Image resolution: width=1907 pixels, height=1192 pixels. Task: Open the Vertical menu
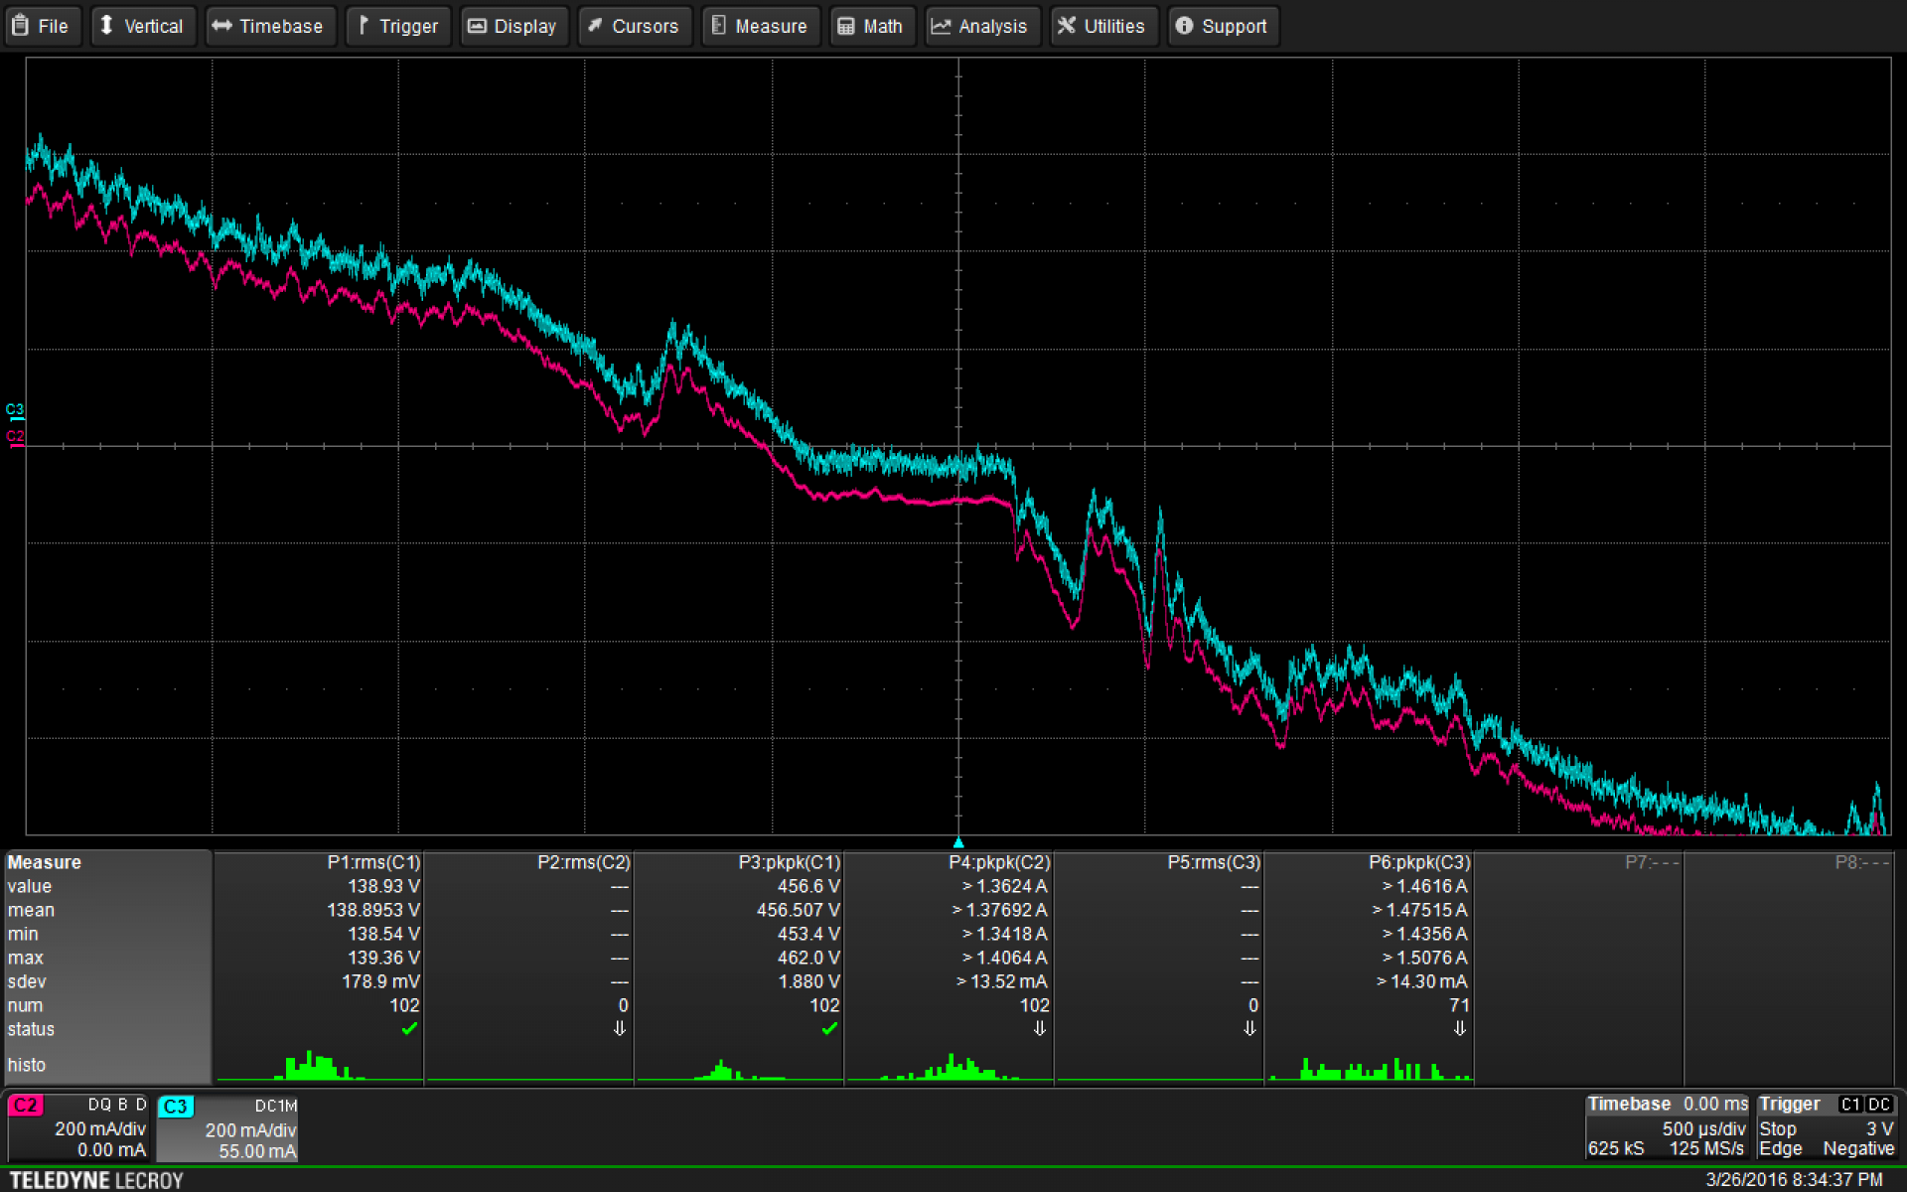point(143,26)
